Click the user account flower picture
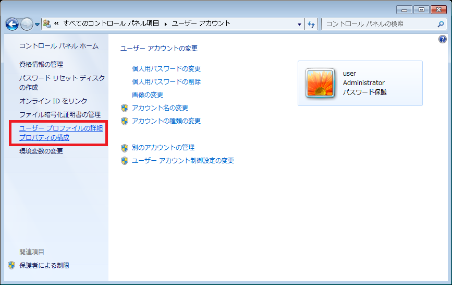Image resolution: width=452 pixels, height=285 pixels. [x=320, y=83]
